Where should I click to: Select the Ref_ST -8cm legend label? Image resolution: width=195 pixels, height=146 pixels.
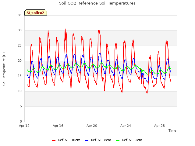coord(101,140)
